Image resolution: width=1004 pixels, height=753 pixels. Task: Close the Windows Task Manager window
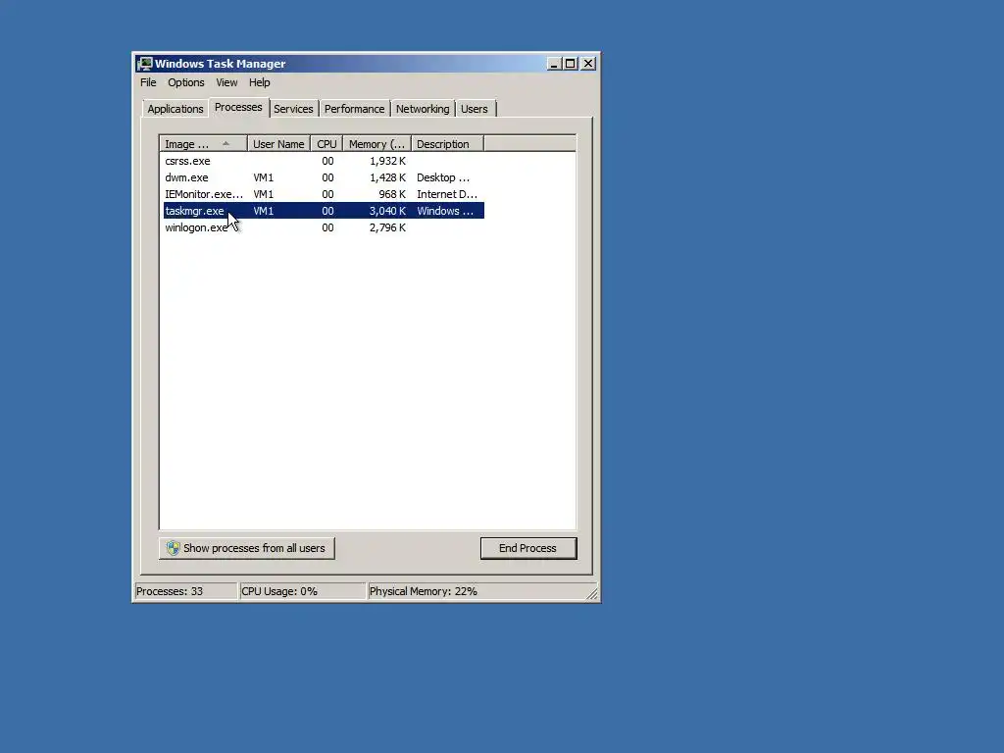pos(588,64)
